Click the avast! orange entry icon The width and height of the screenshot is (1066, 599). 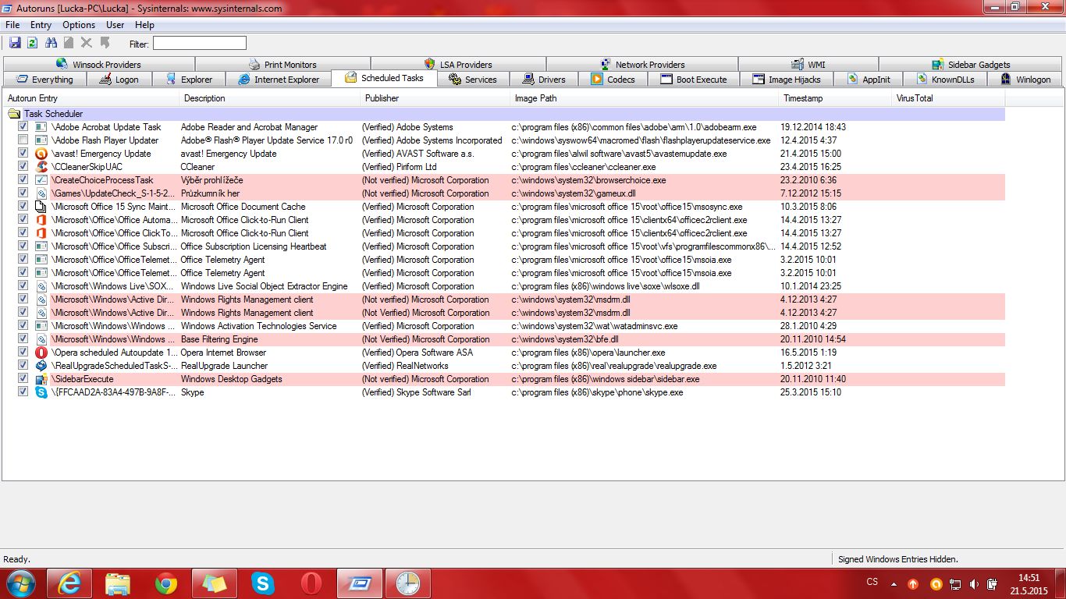click(41, 153)
